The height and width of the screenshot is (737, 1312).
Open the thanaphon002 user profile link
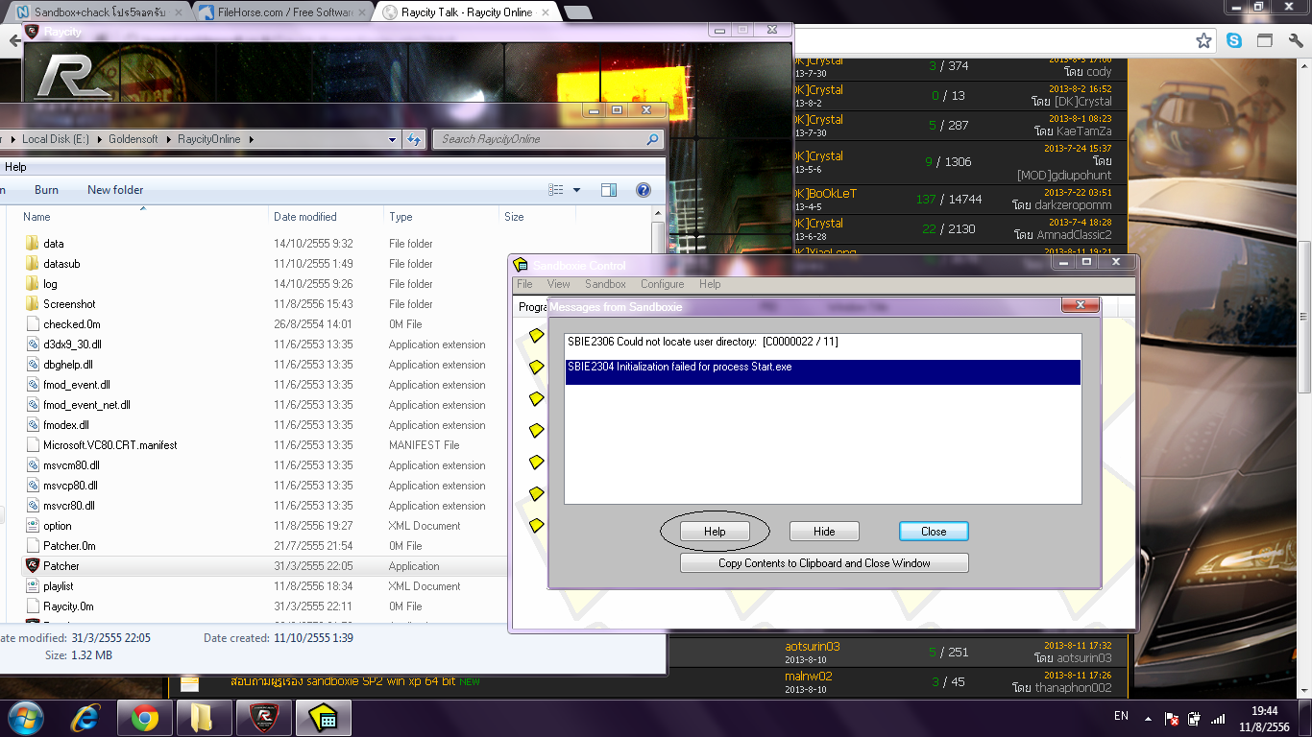point(1072,688)
